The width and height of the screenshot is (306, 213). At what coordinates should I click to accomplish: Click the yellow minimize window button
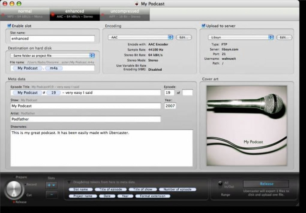(12, 4)
